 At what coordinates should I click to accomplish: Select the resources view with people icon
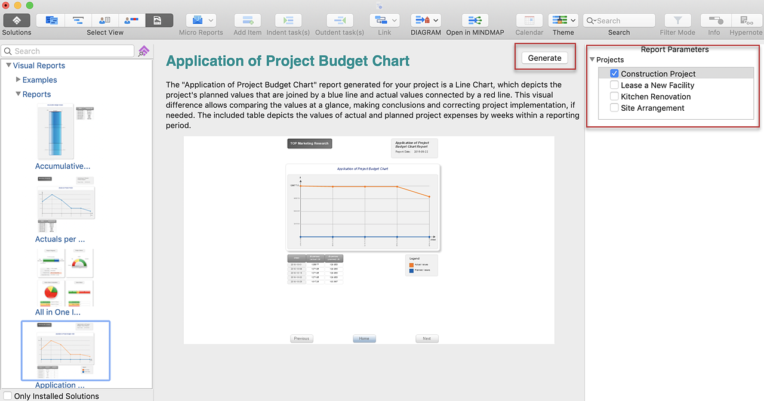[x=105, y=20]
